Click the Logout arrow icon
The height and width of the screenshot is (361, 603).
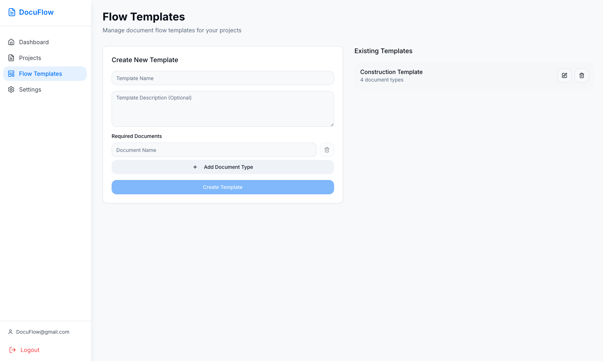(x=13, y=350)
